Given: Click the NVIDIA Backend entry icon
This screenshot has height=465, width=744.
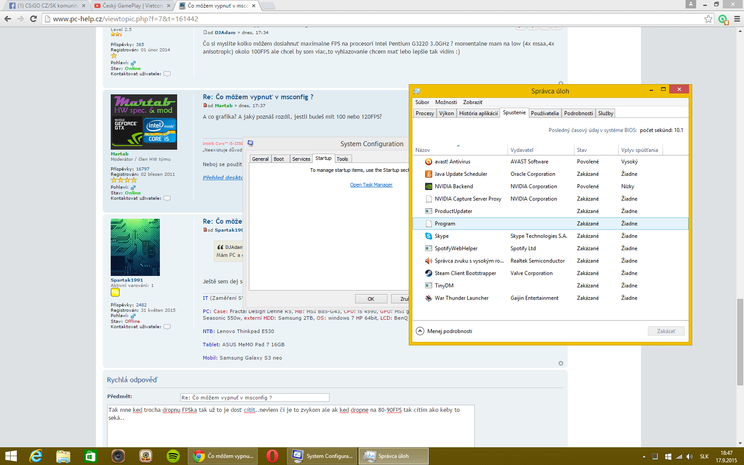Looking at the screenshot, I should (428, 186).
